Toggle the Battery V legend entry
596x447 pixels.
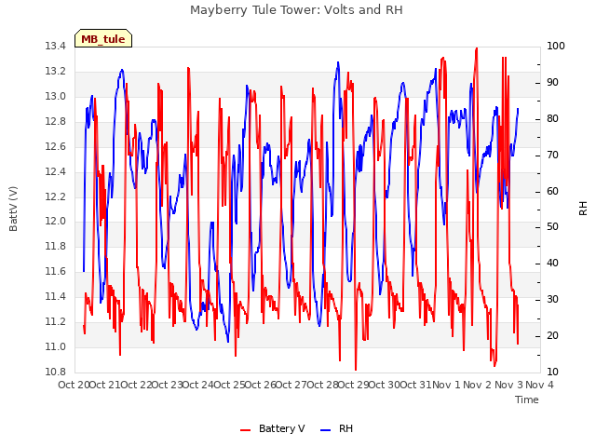(x=273, y=428)
